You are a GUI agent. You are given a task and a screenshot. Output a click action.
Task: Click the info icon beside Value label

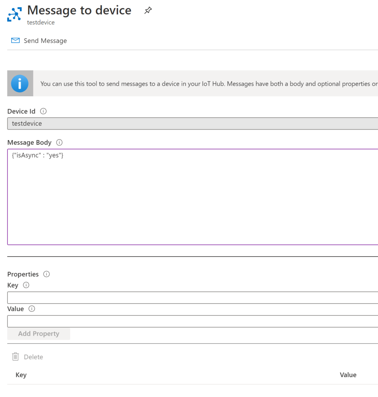(x=32, y=309)
